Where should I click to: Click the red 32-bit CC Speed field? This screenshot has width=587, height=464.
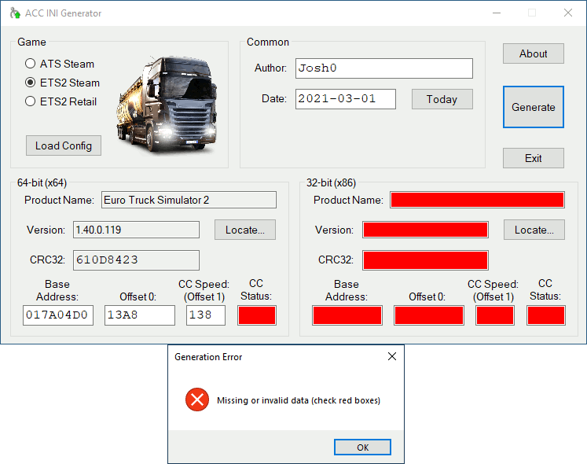[495, 315]
